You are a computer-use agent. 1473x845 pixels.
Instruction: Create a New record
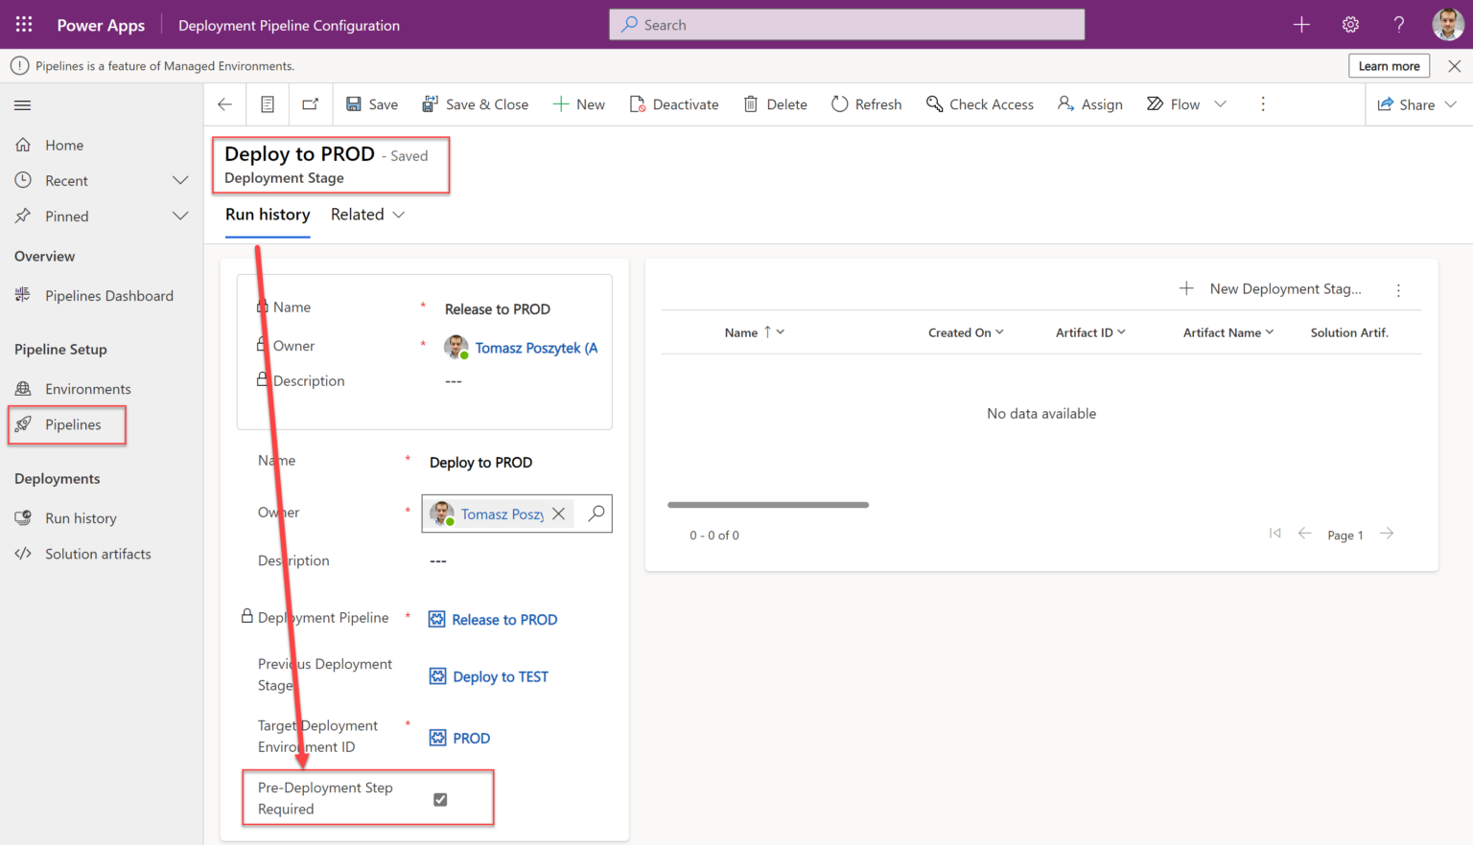579,104
